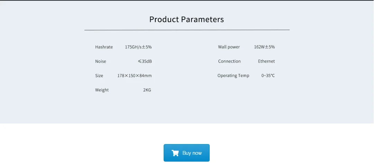Viewport: 374px width, 163px height.
Task: Click the ≤35dB noise value
Action: (x=145, y=62)
